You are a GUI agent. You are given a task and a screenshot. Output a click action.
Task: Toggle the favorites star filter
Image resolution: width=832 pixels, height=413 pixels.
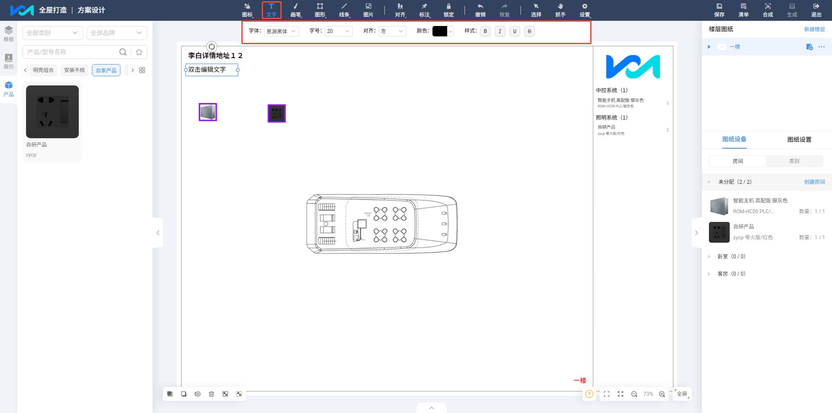coord(139,52)
